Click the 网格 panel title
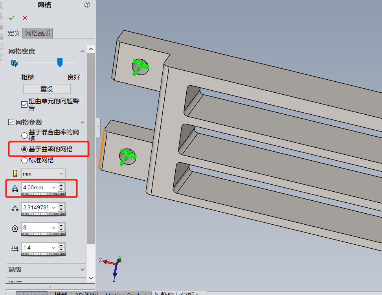Screen dimensions: 382x295 coord(44,5)
